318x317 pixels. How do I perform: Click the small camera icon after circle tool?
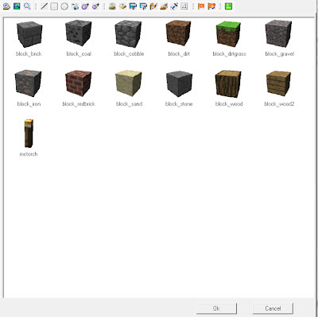pyautogui.click(x=75, y=6)
